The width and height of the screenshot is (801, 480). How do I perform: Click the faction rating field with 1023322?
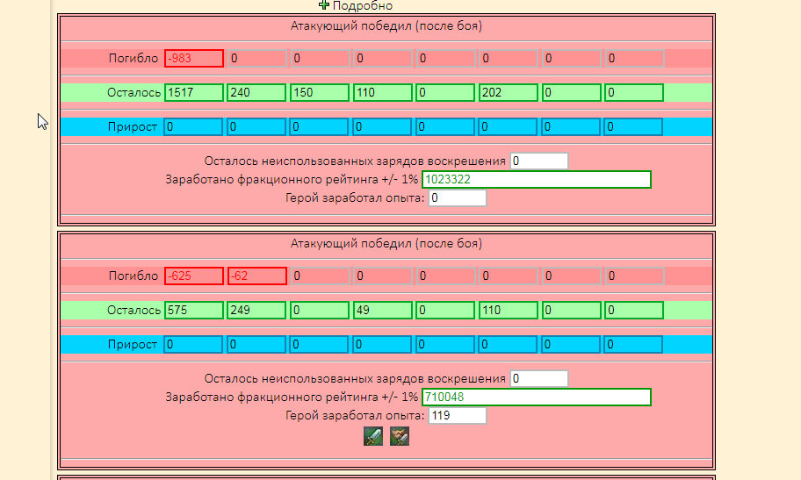[x=537, y=179]
